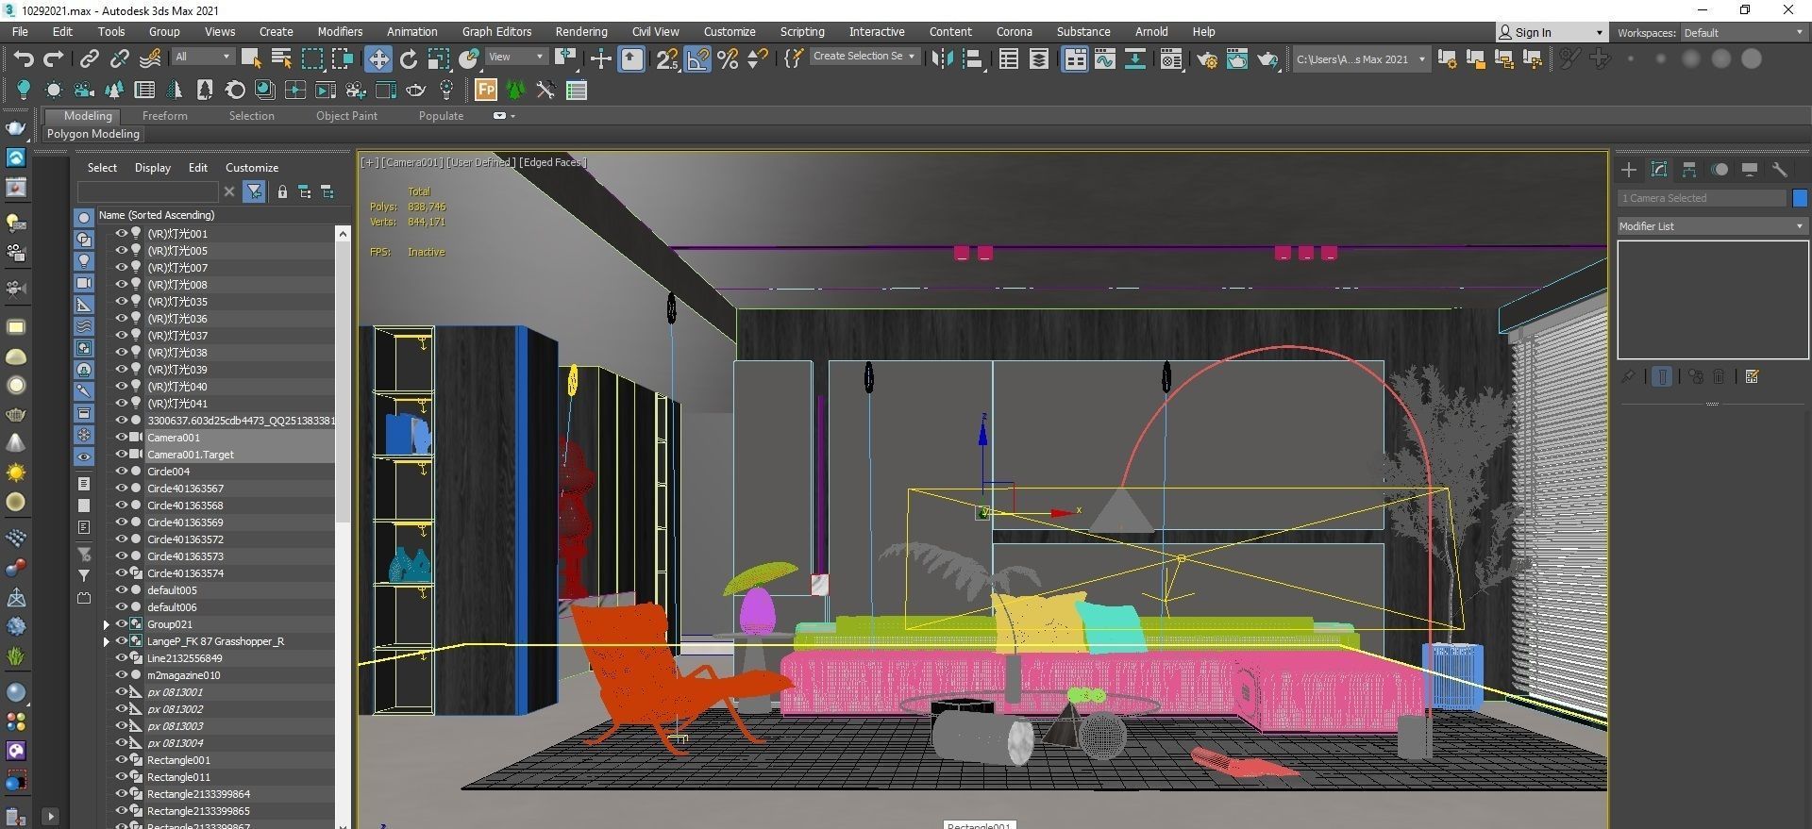Open the Sign In dropdown
The height and width of the screenshot is (829, 1812).
coord(1552,32)
